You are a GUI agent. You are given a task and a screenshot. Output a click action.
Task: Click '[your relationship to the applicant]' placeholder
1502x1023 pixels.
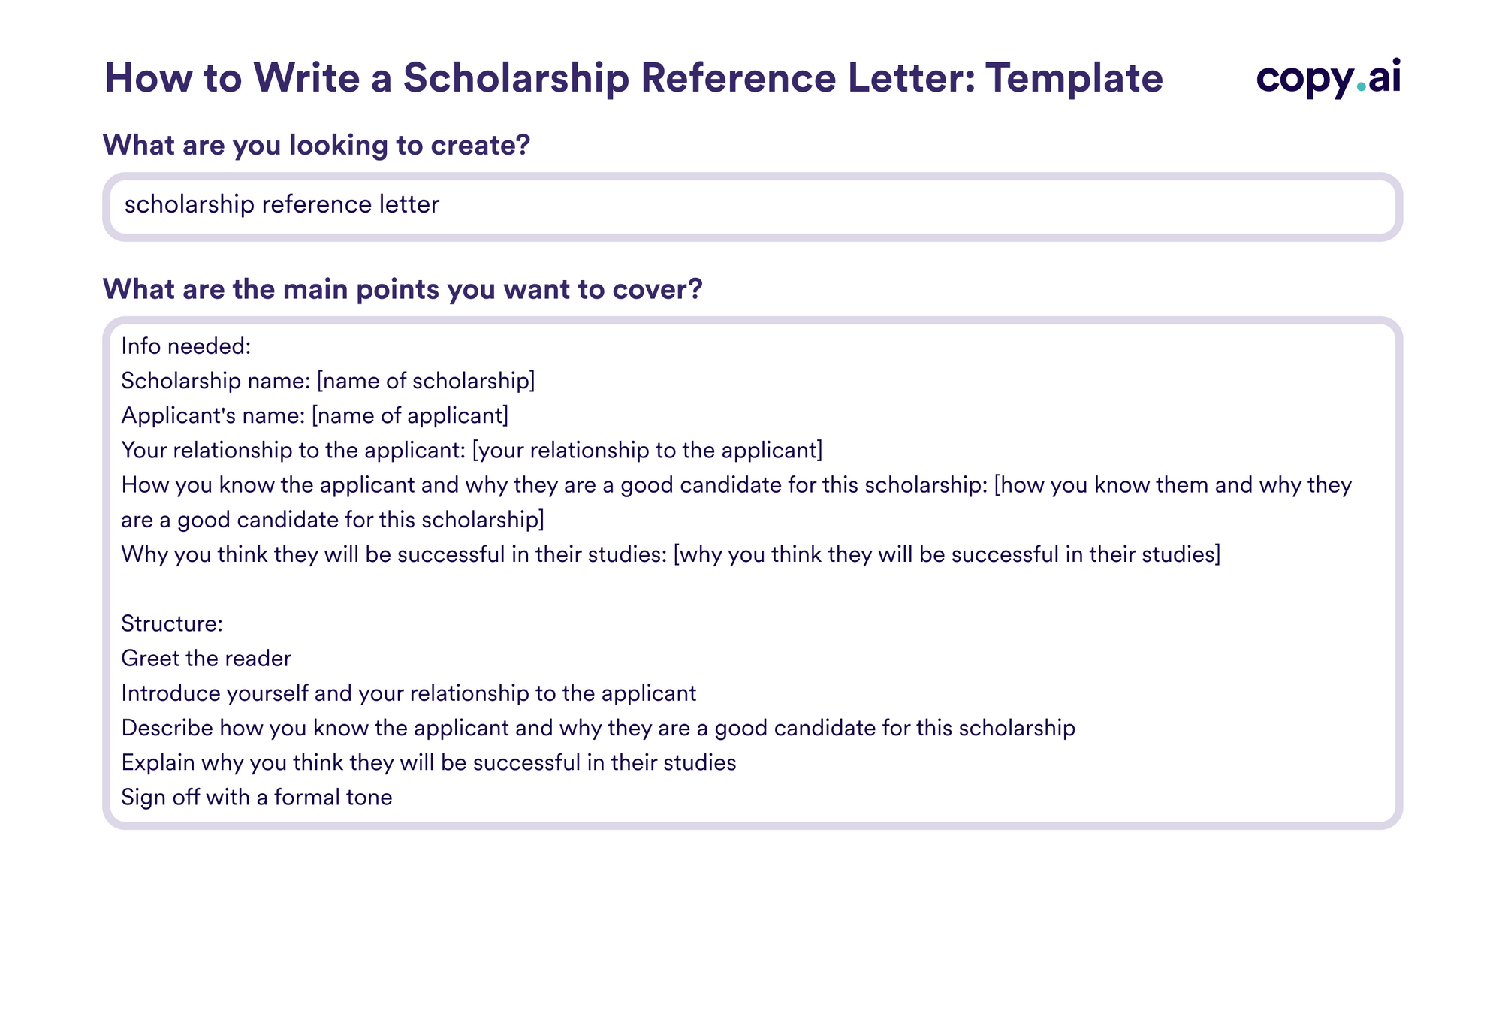(x=647, y=450)
